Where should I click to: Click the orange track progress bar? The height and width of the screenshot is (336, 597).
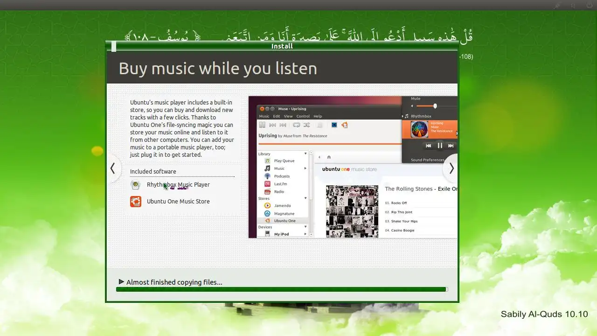[x=330, y=144]
